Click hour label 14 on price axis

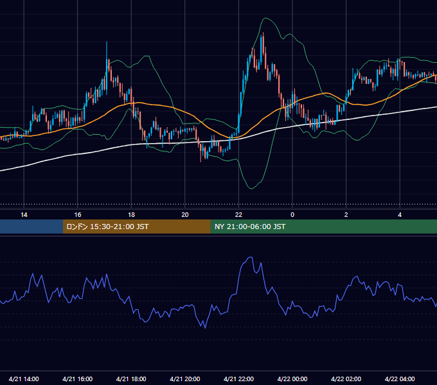pyautogui.click(x=24, y=215)
